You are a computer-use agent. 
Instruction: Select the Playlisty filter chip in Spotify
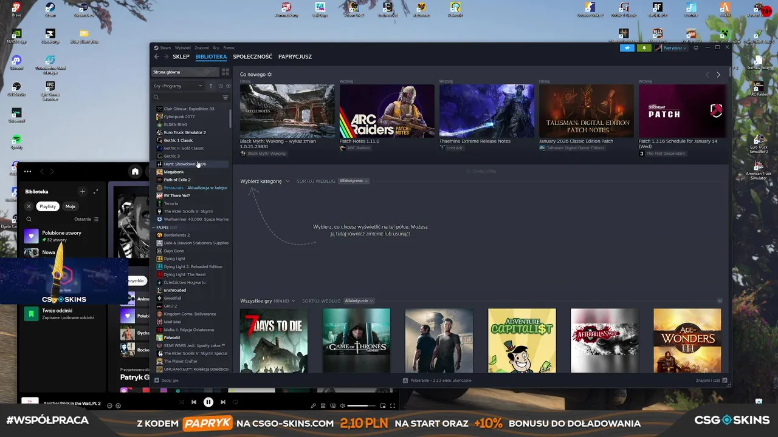click(47, 206)
